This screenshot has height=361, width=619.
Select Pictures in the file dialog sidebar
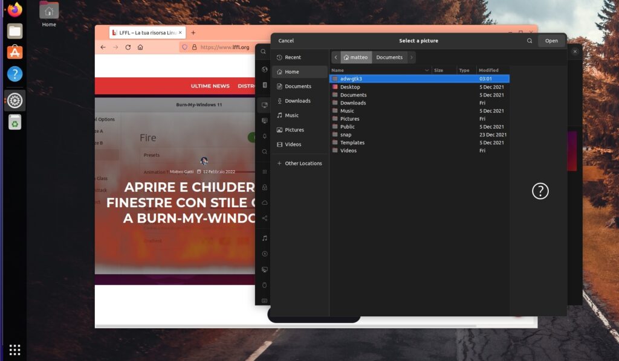click(300, 130)
